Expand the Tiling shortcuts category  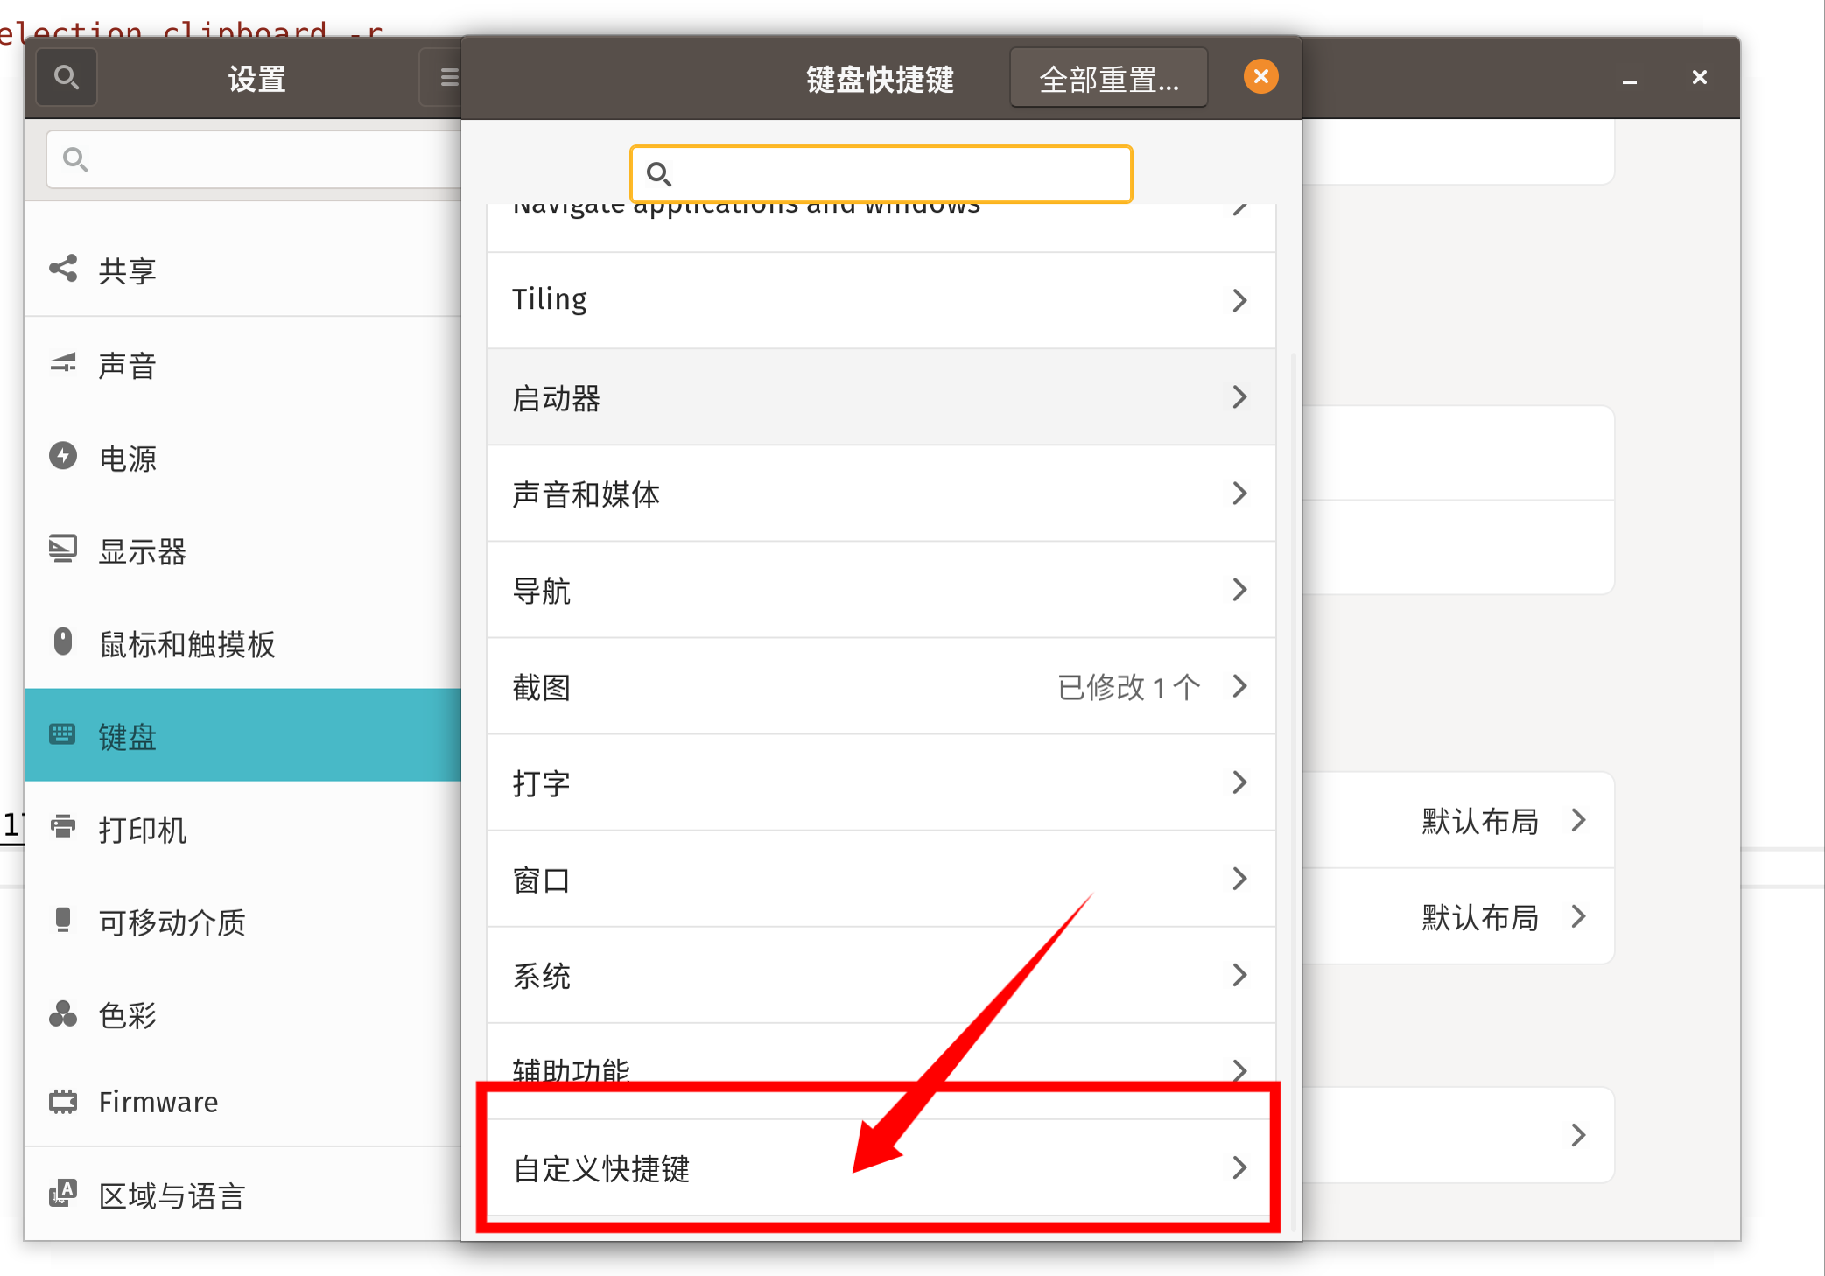point(881,300)
